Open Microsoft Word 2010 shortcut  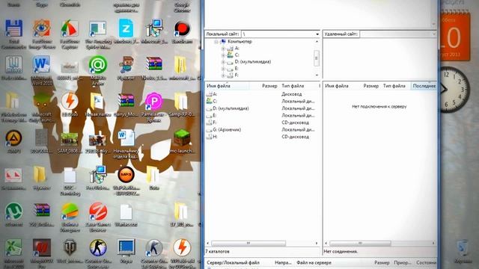pos(42,65)
